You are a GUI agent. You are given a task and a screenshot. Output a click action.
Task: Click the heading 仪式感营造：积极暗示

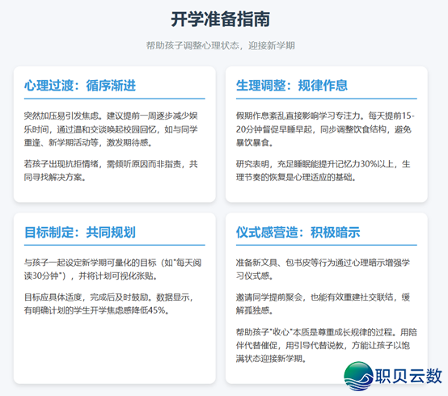pyautogui.click(x=298, y=232)
